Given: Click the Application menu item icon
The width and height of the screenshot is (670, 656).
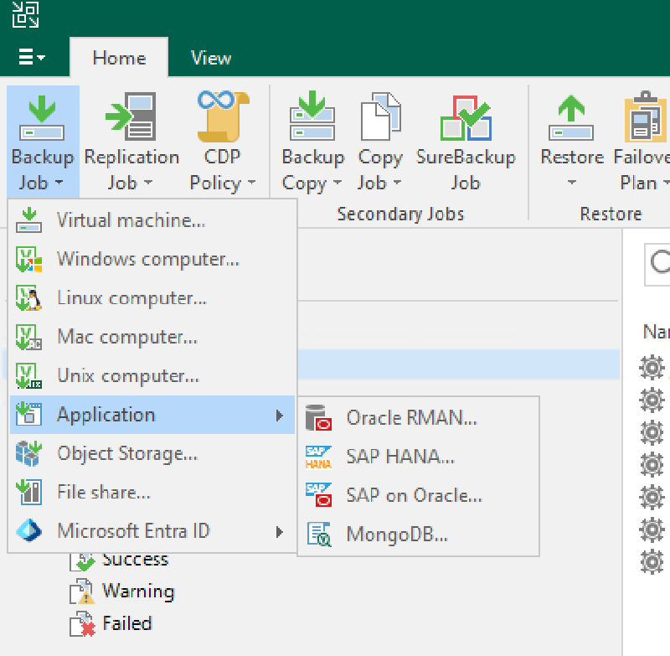Looking at the screenshot, I should [28, 415].
